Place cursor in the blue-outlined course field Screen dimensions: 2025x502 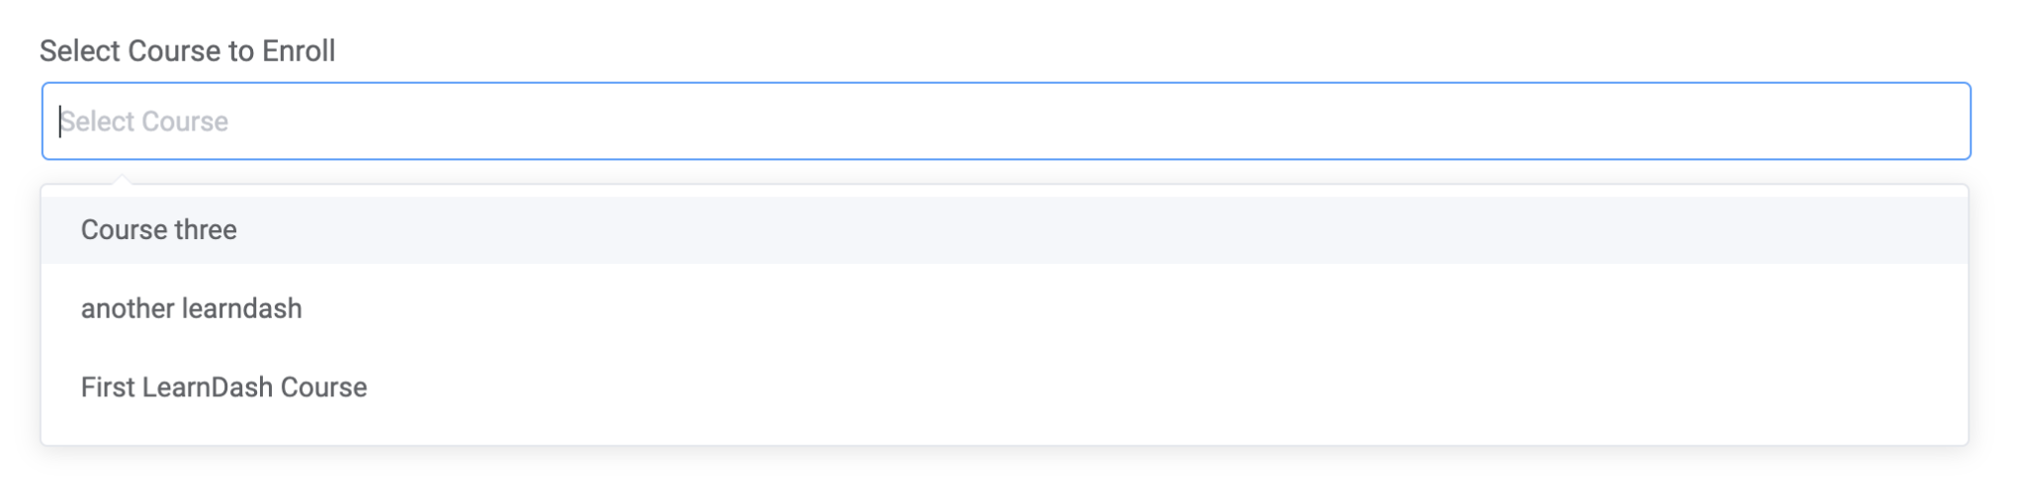1005,122
